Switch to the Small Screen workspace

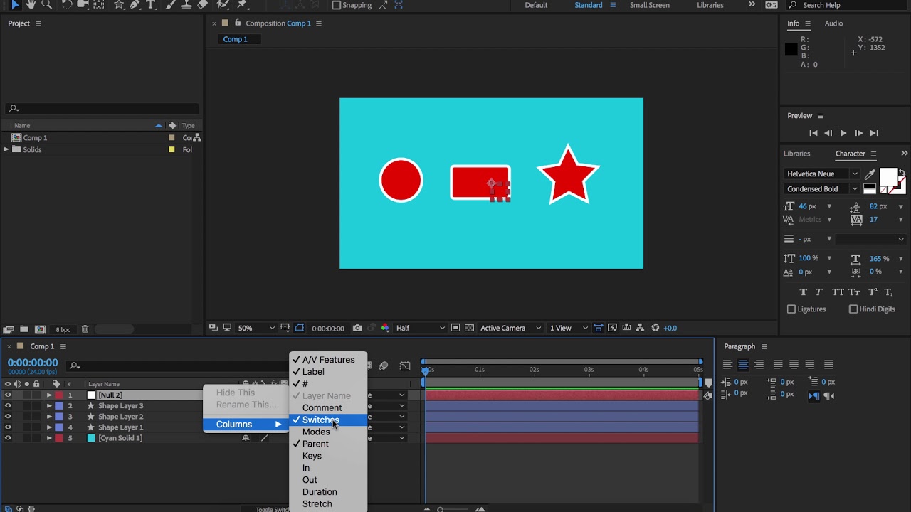649,5
